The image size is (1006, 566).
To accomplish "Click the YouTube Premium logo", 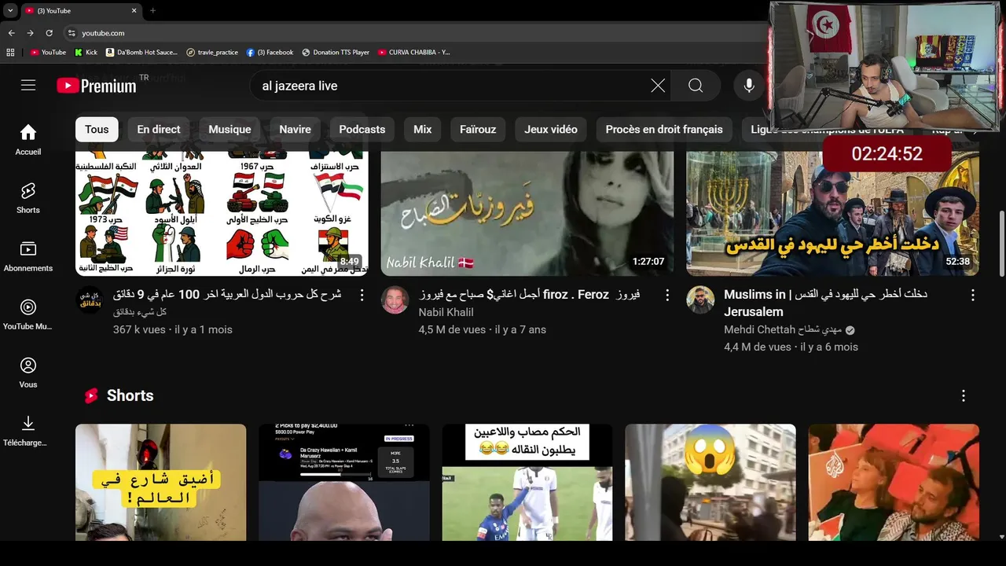I will pos(97,86).
